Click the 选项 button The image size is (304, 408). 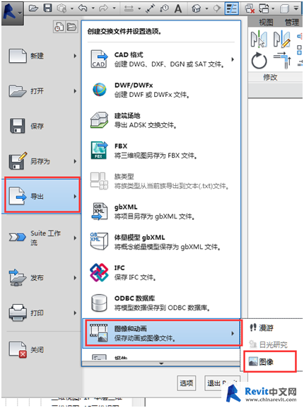pos(187,383)
